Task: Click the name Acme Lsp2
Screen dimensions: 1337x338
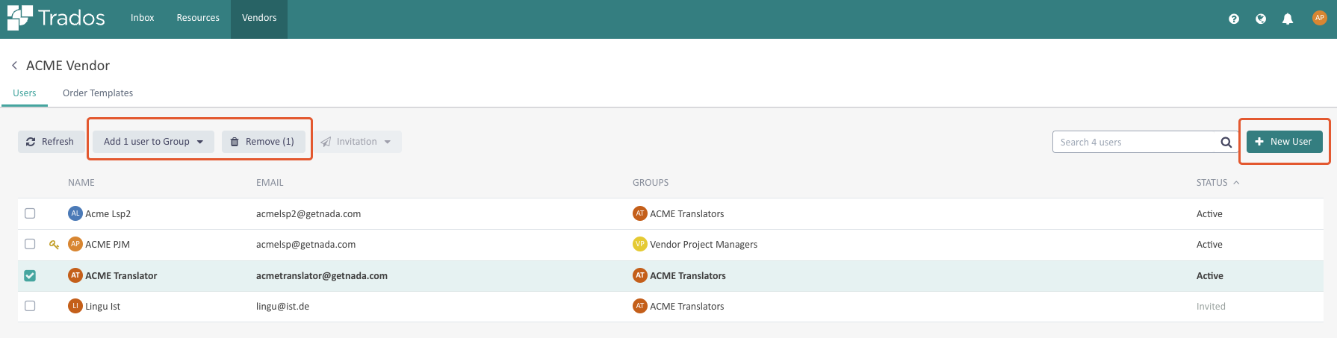Action: coord(108,214)
